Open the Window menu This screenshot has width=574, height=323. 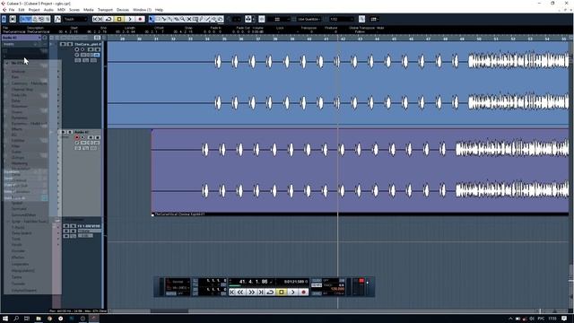(x=142, y=10)
